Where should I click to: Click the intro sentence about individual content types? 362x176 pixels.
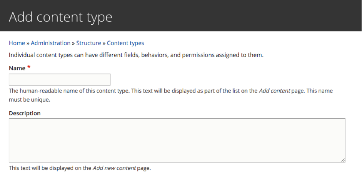tap(136, 55)
